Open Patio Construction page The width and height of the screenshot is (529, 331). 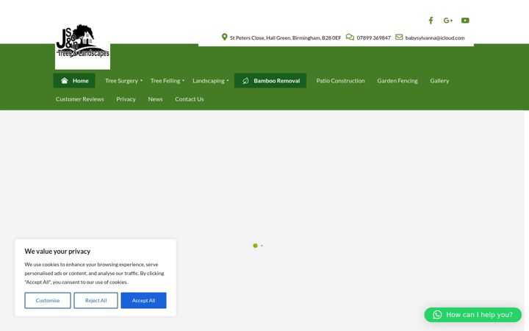340,81
